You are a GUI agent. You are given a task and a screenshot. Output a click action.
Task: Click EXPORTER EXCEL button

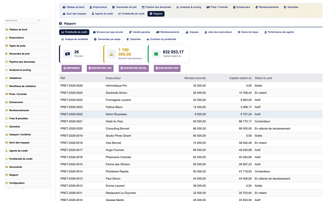[134, 68]
